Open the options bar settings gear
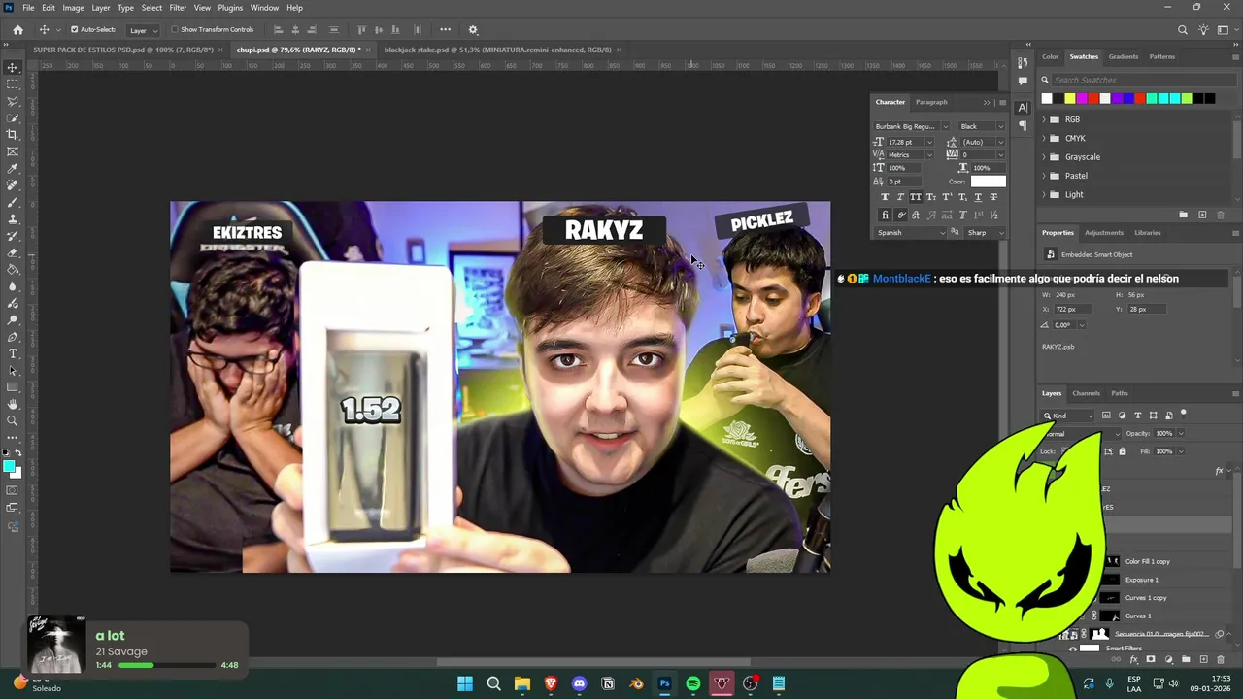 pyautogui.click(x=473, y=30)
